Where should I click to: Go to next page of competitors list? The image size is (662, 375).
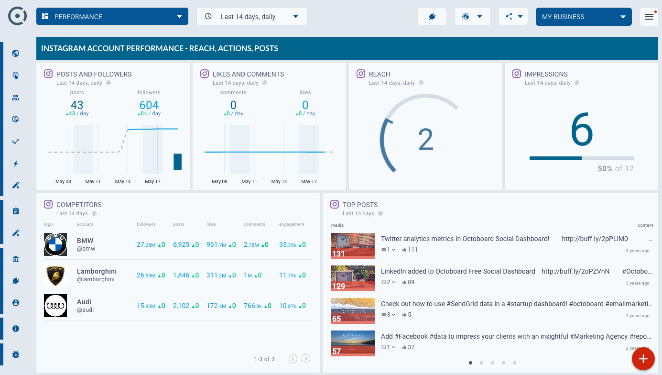[306, 359]
